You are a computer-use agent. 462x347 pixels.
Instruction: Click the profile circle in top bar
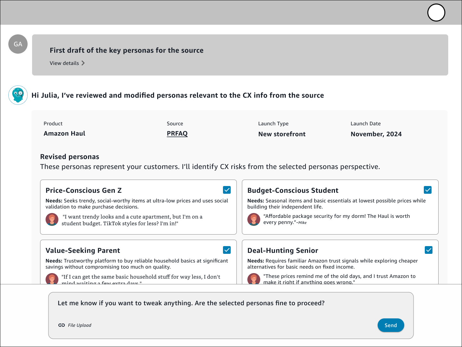(x=436, y=13)
